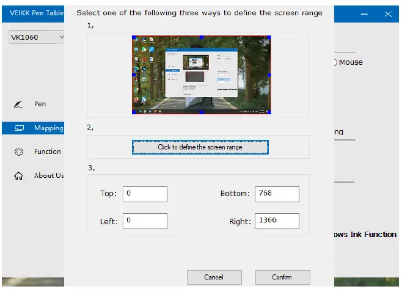Click the 'Top:' label text

coord(108,193)
